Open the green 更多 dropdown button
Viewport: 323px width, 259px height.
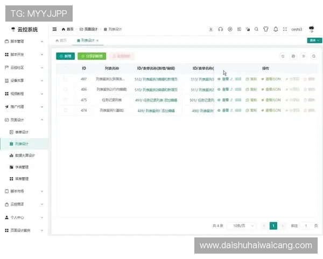pos(314,40)
